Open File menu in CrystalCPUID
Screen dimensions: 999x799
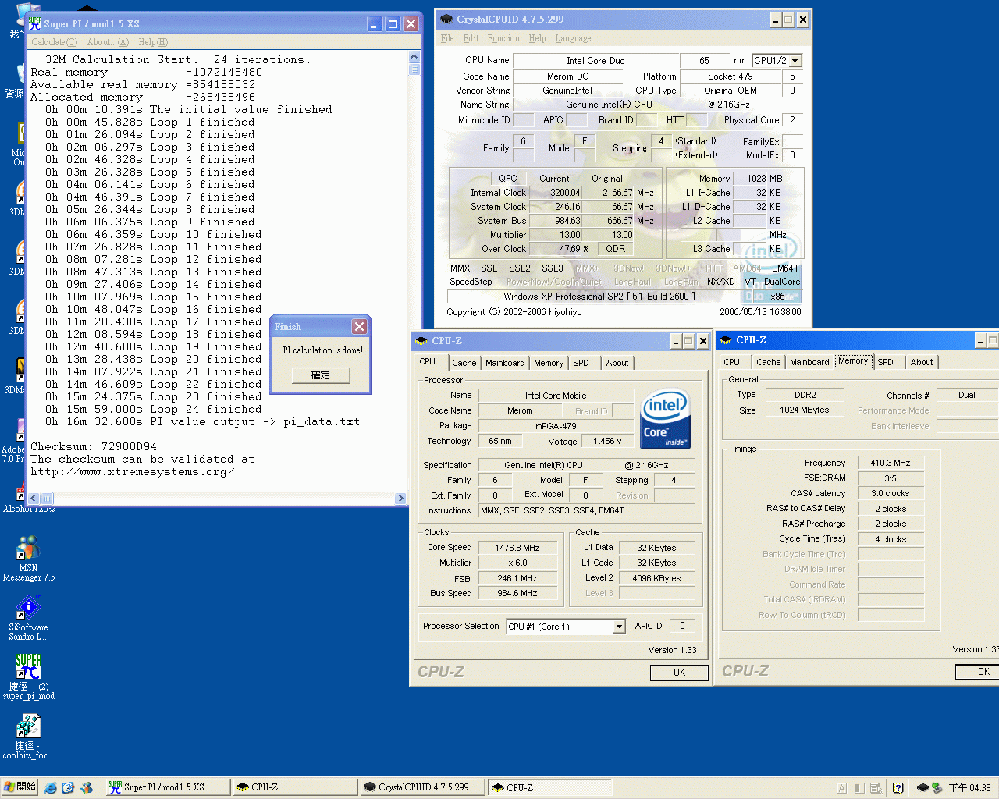coord(447,38)
